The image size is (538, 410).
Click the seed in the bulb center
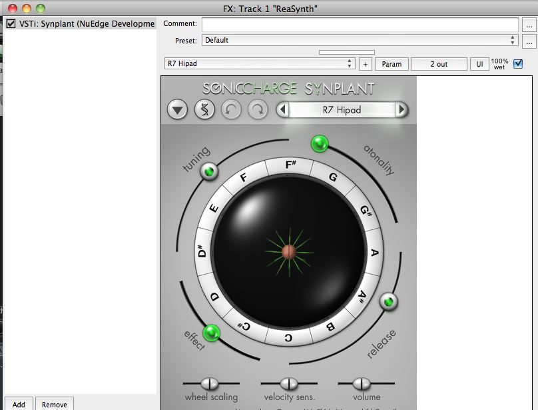point(289,252)
